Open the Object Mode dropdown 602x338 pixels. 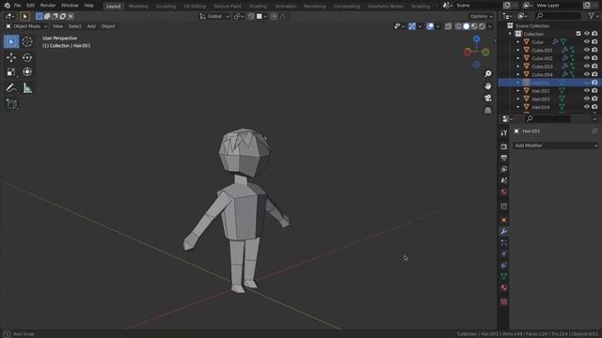coord(26,26)
